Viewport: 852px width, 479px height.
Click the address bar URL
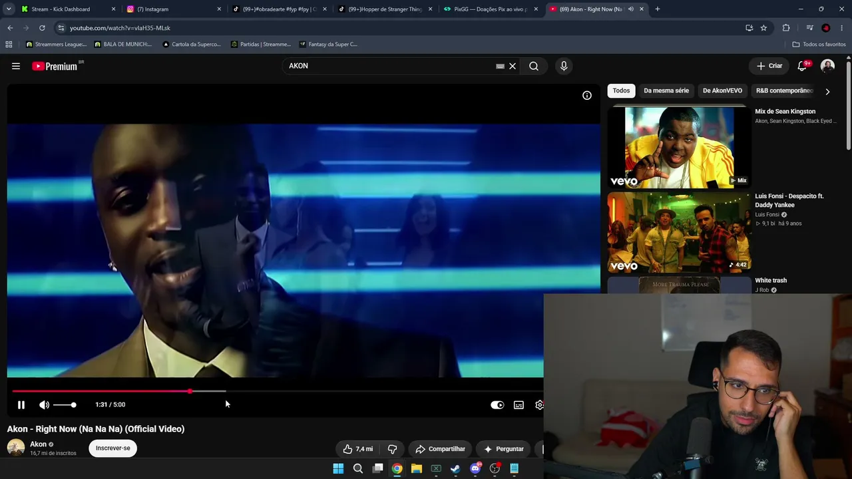pyautogui.click(x=120, y=28)
